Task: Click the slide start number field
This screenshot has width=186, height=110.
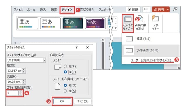Action: [13, 93]
